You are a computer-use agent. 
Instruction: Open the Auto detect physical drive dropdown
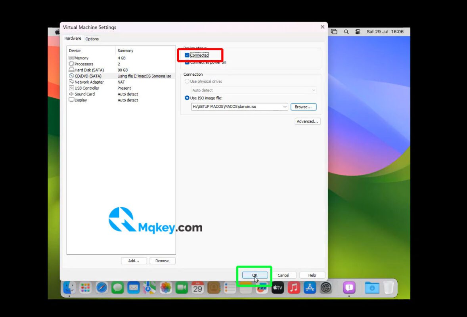coord(254,90)
